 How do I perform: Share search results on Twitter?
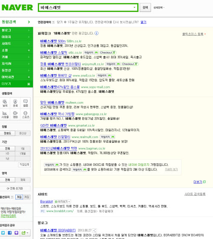click(3, 233)
